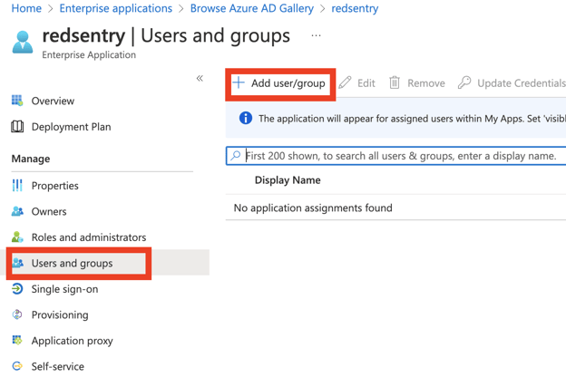Image resolution: width=566 pixels, height=377 pixels.
Task: Click the search magnifier icon
Action: 236,156
